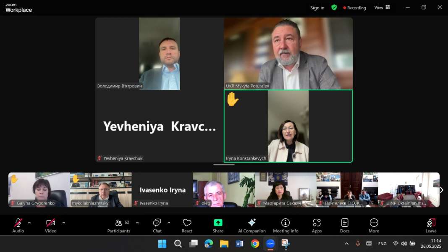Open the Meeting info panel
The height and width of the screenshot is (252, 448).
pos(286,223)
